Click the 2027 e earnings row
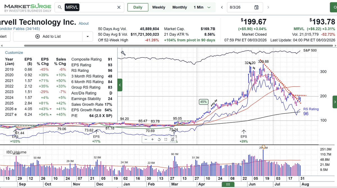Screen dimensions: 337x188 point(35,115)
